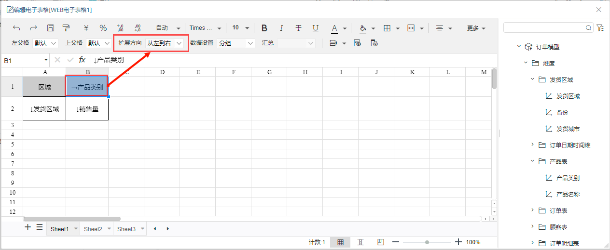Zoom in with plus button

coord(458,242)
